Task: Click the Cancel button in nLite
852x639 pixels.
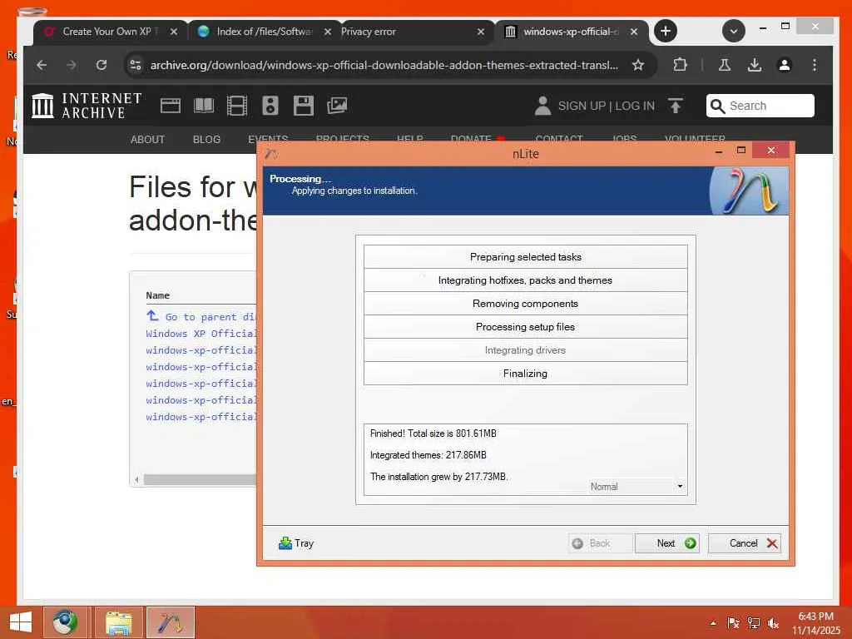Action: 745,543
